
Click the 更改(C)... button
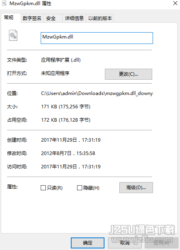(128, 74)
